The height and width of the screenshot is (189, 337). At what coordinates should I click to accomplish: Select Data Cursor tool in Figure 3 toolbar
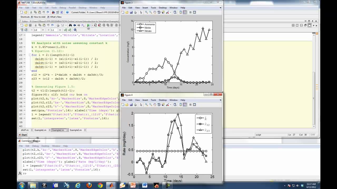pyautogui.click(x=163, y=12)
